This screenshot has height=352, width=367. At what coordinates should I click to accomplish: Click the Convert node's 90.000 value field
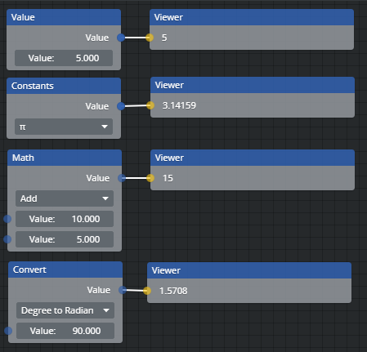(65, 331)
